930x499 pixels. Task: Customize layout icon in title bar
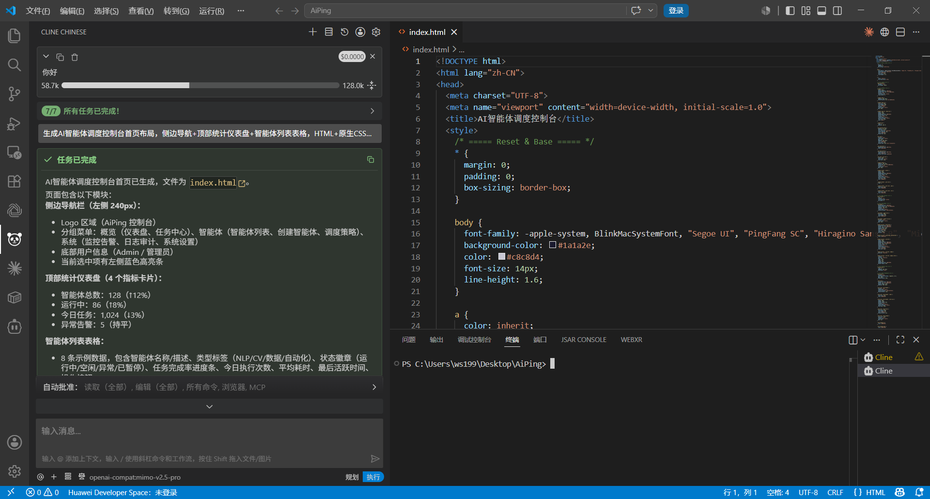[x=806, y=11]
